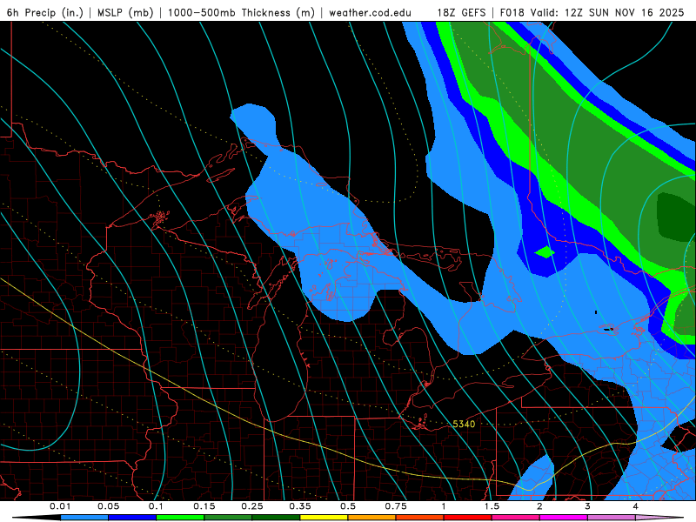Click the '0.15' legend value

tap(204, 506)
